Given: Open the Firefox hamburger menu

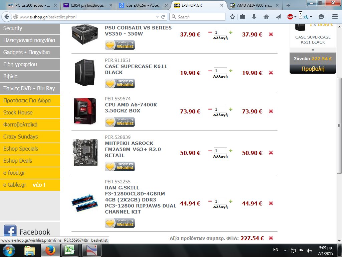Looking at the screenshot, I should pyautogui.click(x=335, y=17).
